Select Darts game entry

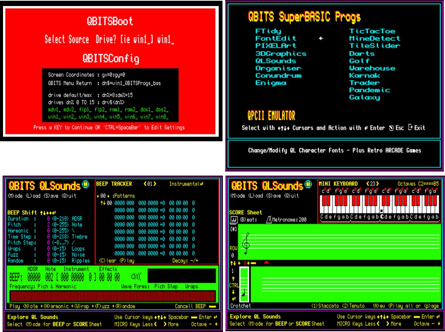click(x=362, y=54)
